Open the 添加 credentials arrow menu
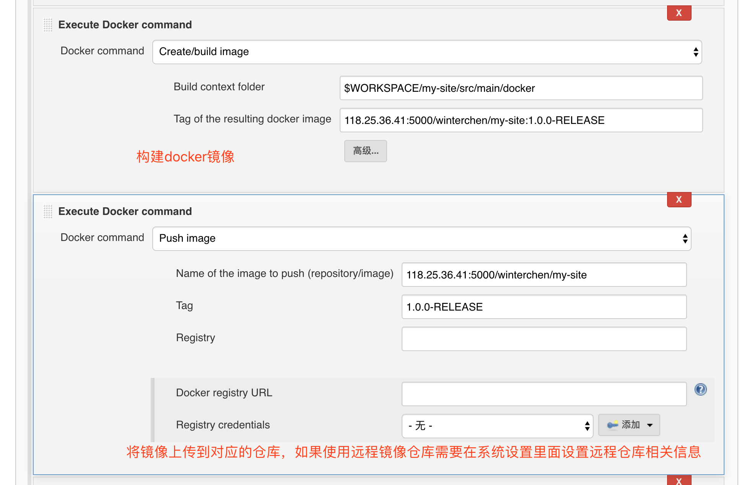The image size is (752, 485). pos(649,425)
